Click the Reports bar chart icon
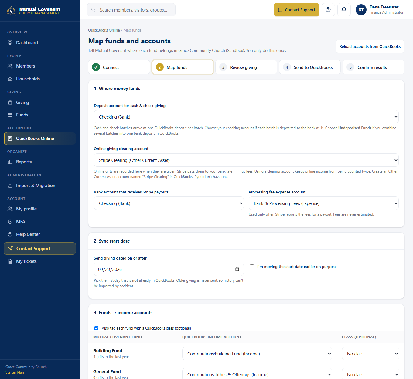This screenshot has height=379, width=413. point(10,162)
